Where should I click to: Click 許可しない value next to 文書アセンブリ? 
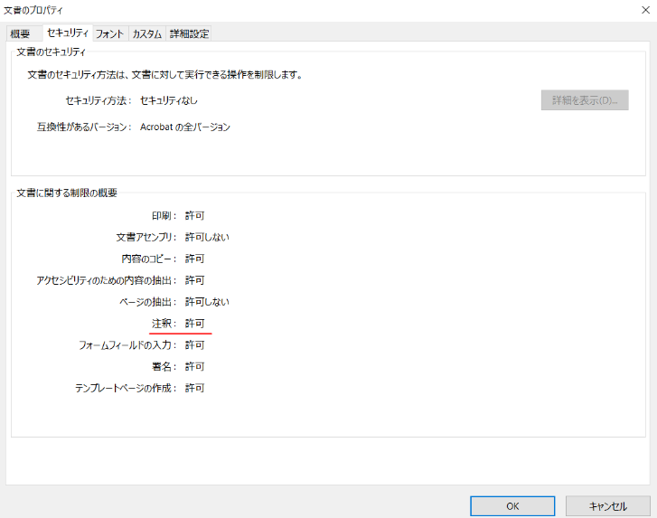pyautogui.click(x=207, y=237)
